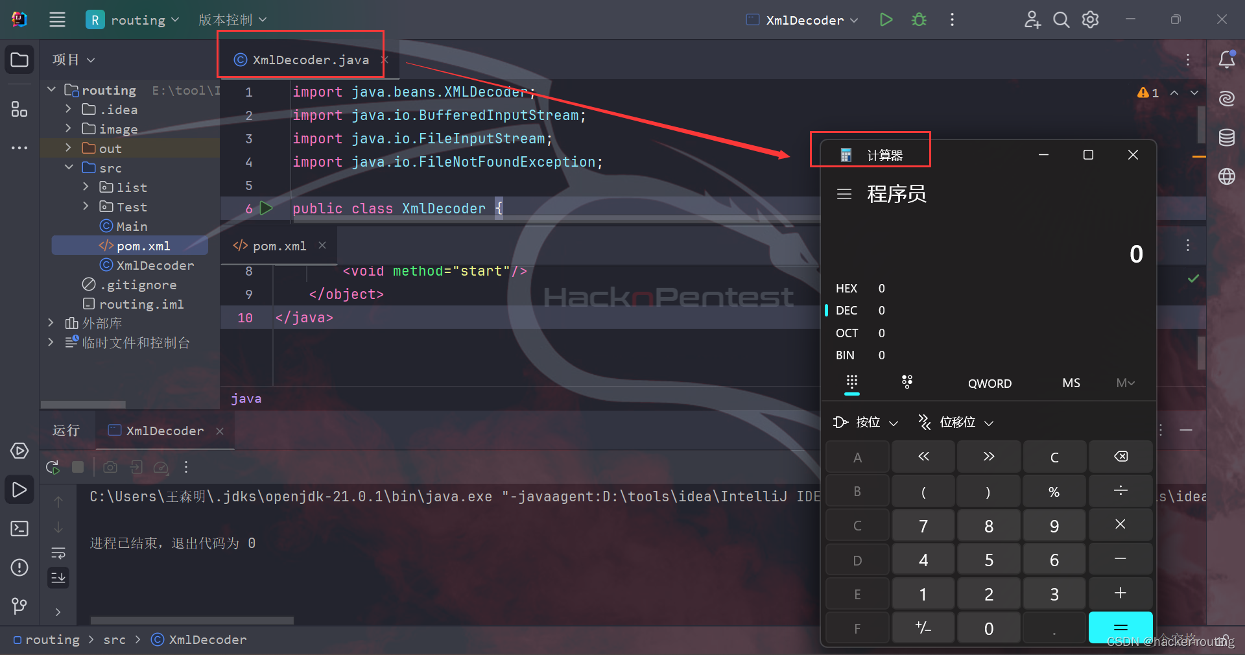Open the Project tool window folder icon
This screenshot has height=655, width=1245.
19,60
